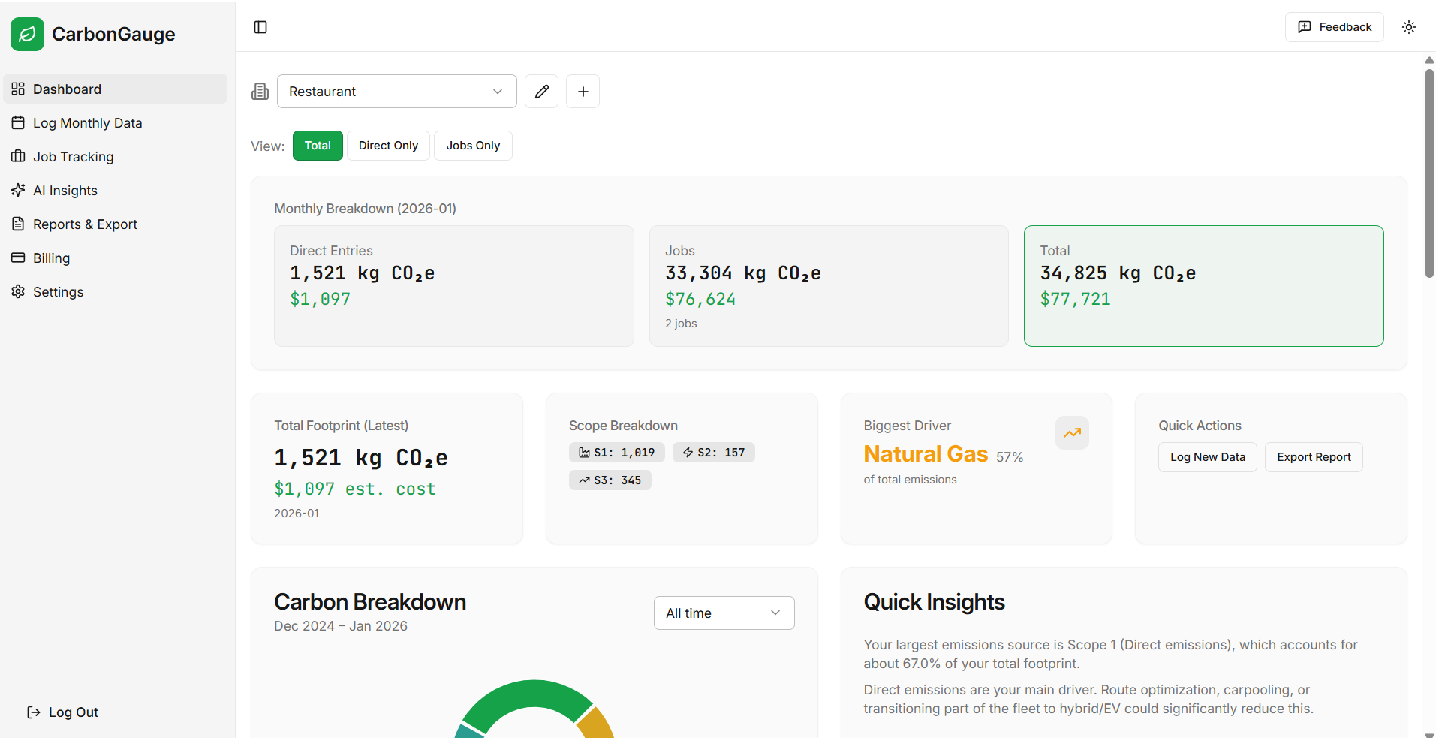
Task: Toggle the sidebar panel icon
Action: click(x=260, y=27)
